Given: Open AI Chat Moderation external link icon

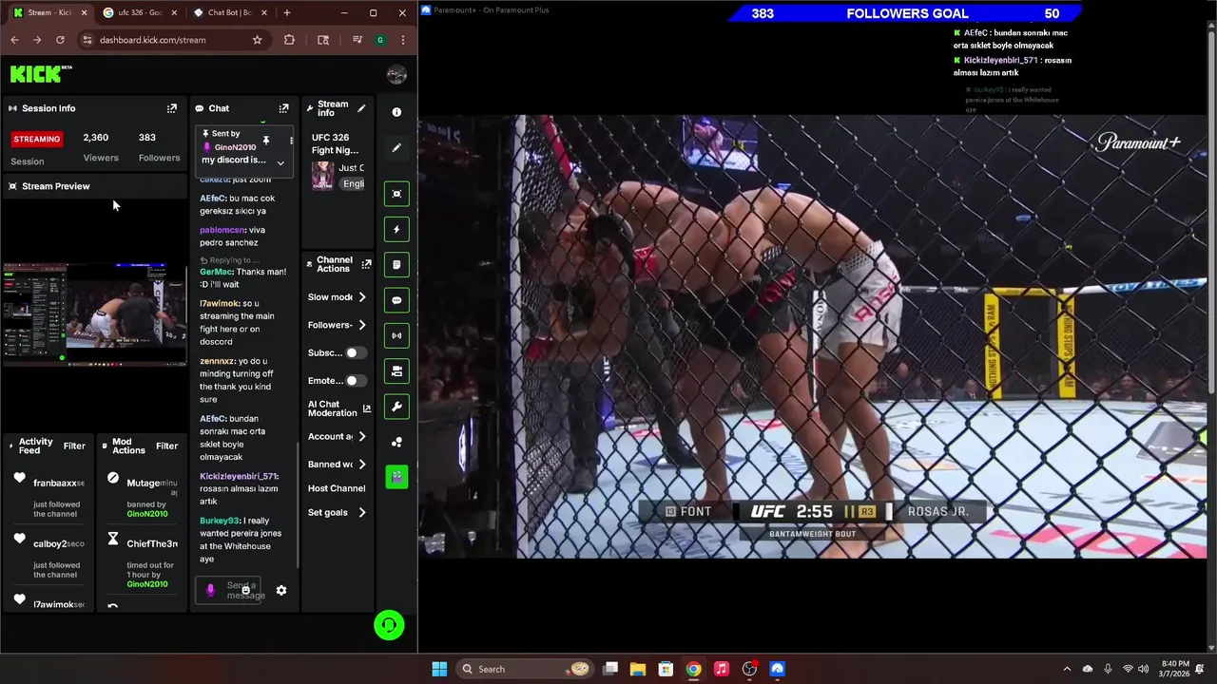Looking at the screenshot, I should click(366, 408).
